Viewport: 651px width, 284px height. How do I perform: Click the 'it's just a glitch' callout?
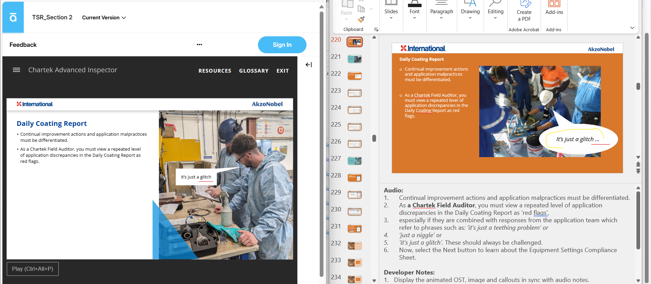(x=196, y=177)
